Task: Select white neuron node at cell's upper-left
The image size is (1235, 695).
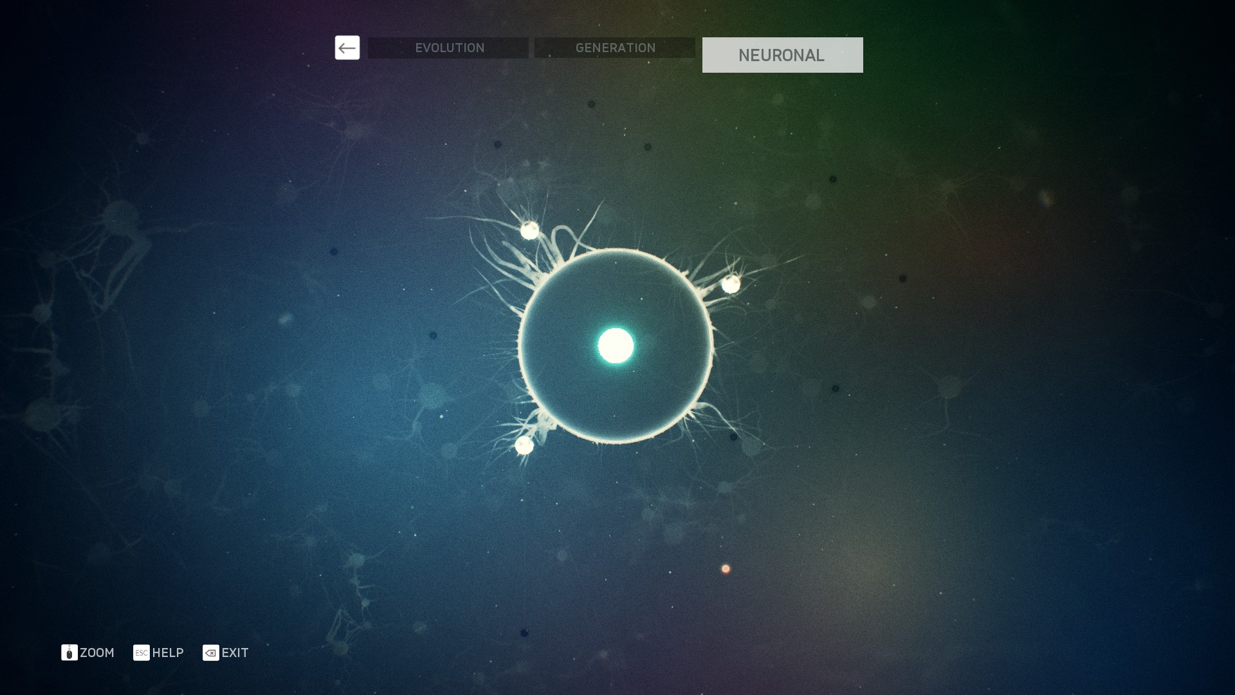Action: (529, 230)
